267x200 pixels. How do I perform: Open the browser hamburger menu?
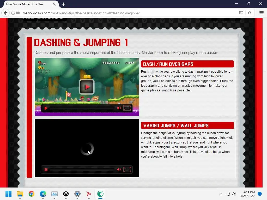click(x=261, y=13)
